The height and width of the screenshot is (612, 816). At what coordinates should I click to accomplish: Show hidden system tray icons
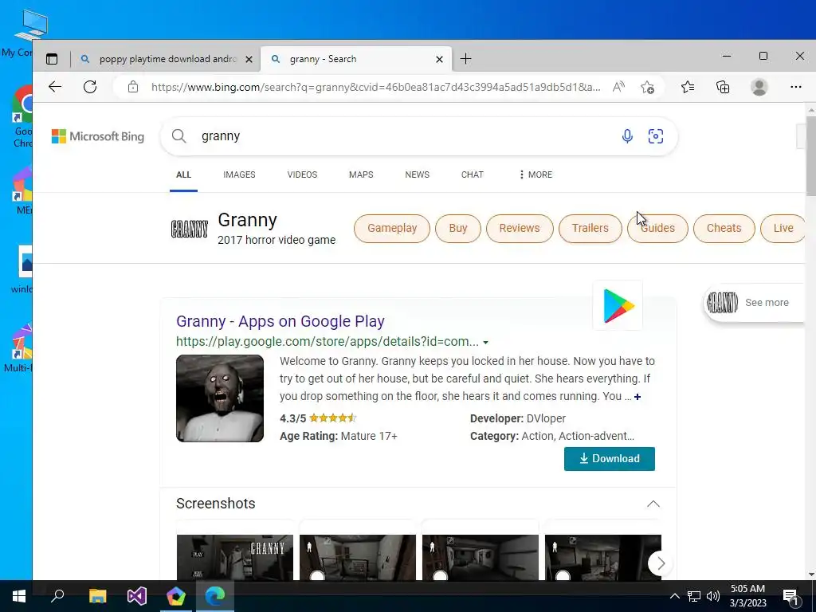pyautogui.click(x=674, y=596)
